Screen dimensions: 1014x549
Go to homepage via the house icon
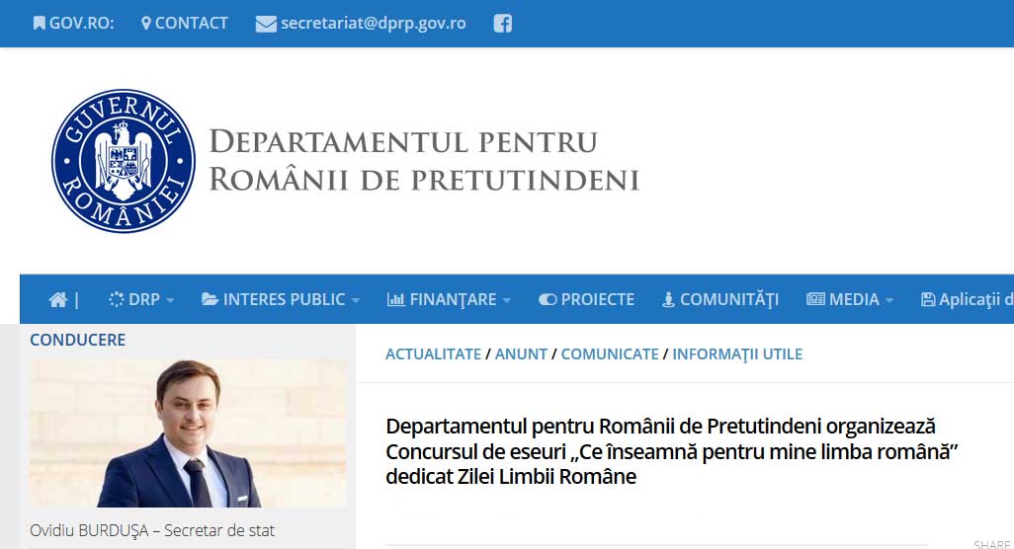pos(58,300)
